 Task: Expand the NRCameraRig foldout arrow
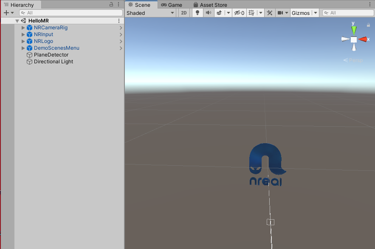23,28
